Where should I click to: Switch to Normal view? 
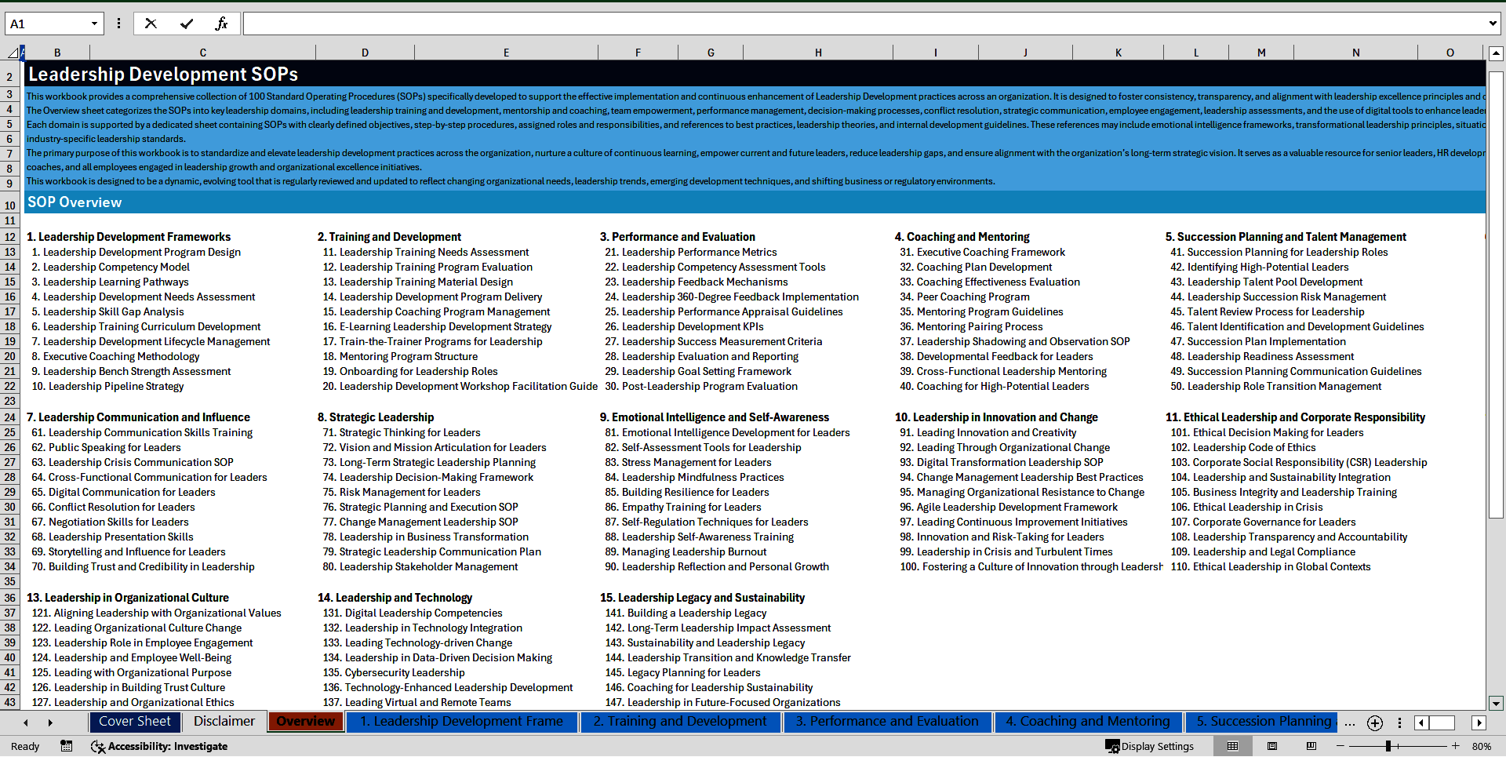[1232, 746]
